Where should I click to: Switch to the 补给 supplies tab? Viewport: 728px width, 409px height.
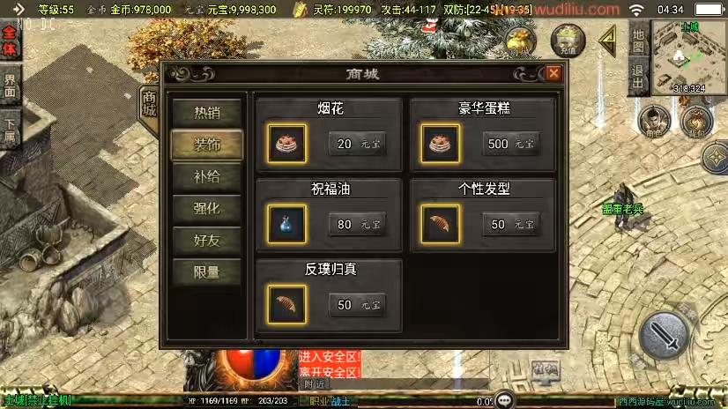(x=206, y=177)
